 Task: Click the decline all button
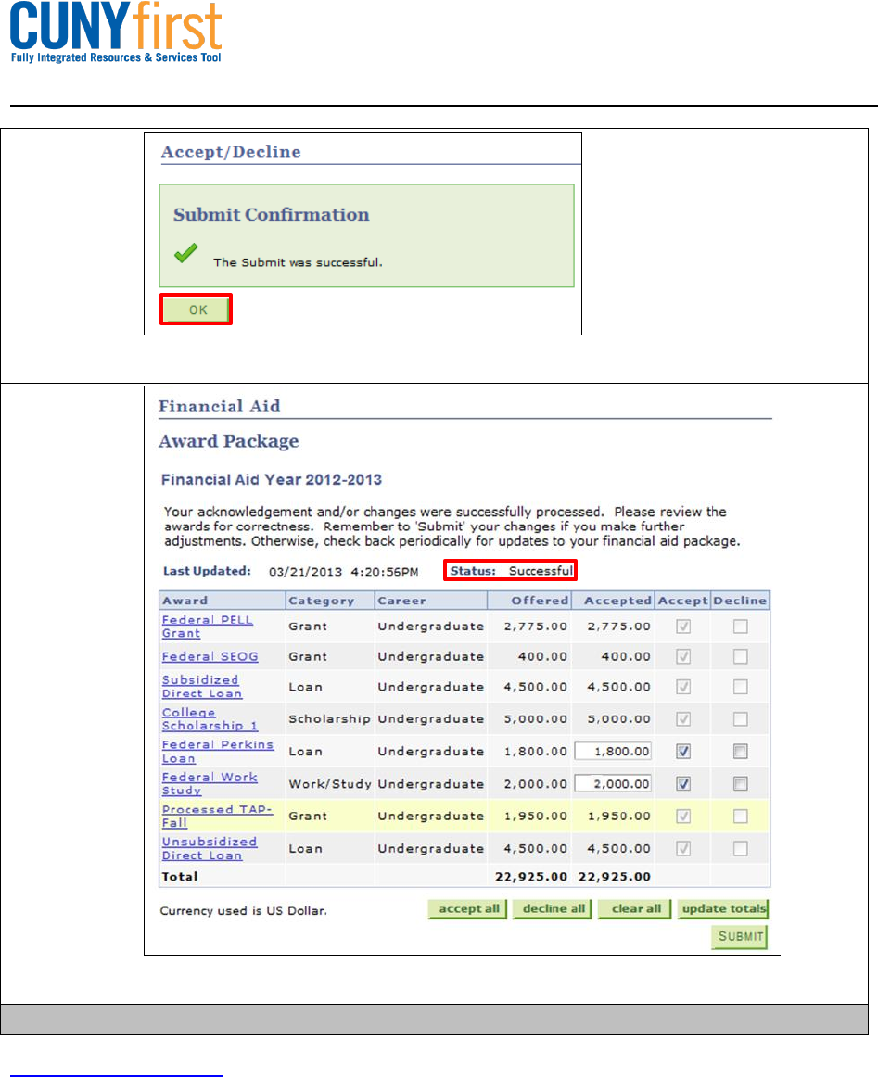point(553,908)
